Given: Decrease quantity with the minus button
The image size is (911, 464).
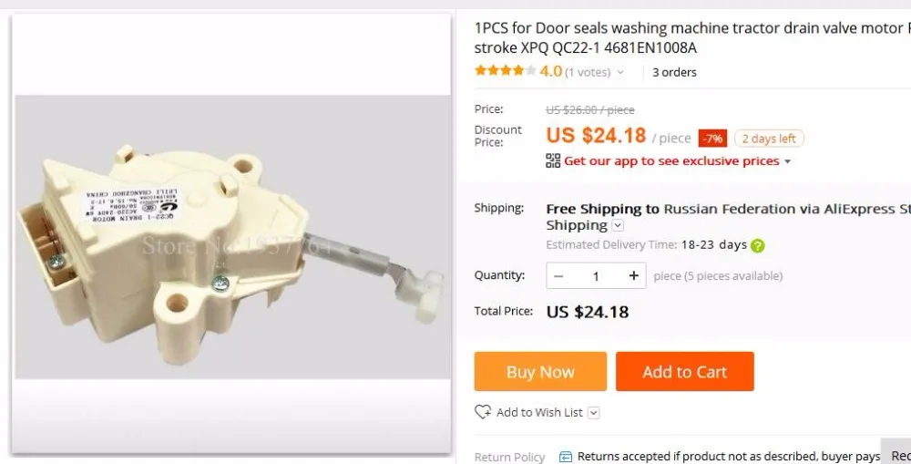Looking at the screenshot, I should coord(559,275).
